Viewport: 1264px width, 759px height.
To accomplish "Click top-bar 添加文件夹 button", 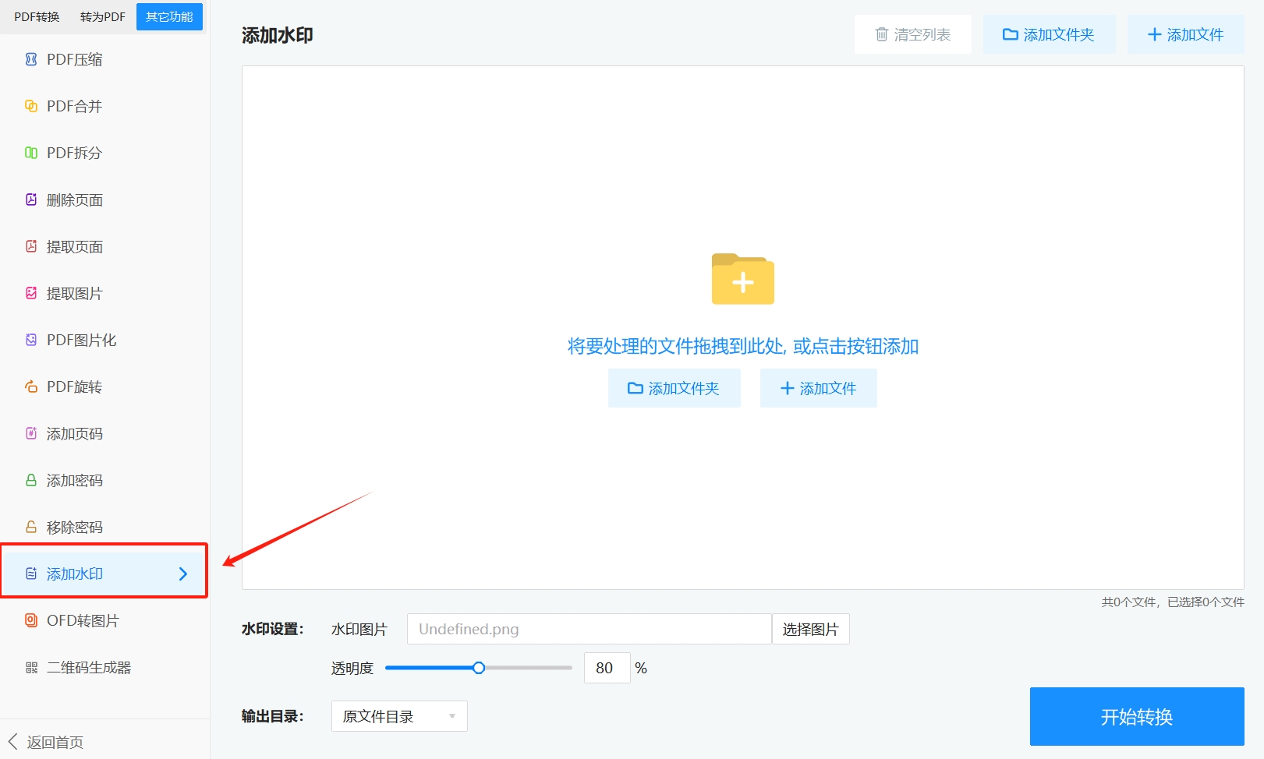I will (1049, 34).
